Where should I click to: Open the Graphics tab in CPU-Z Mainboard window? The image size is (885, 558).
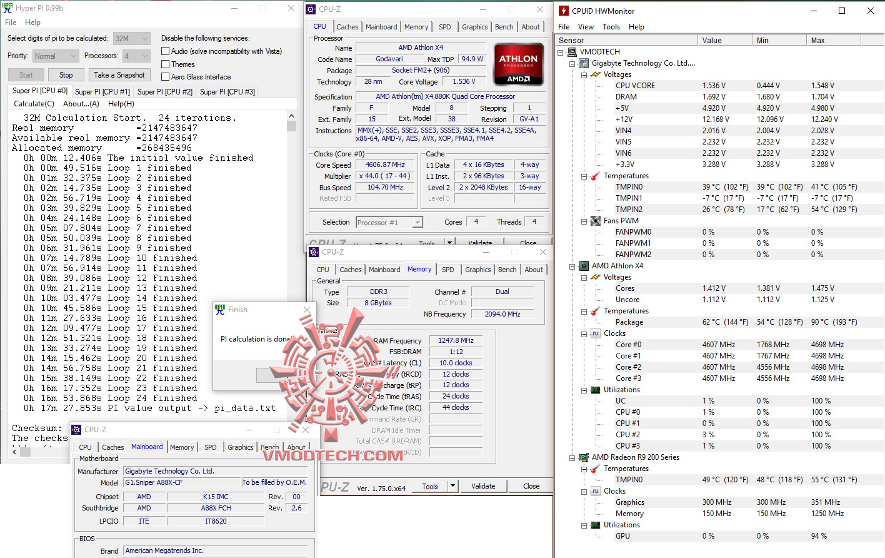tap(241, 447)
